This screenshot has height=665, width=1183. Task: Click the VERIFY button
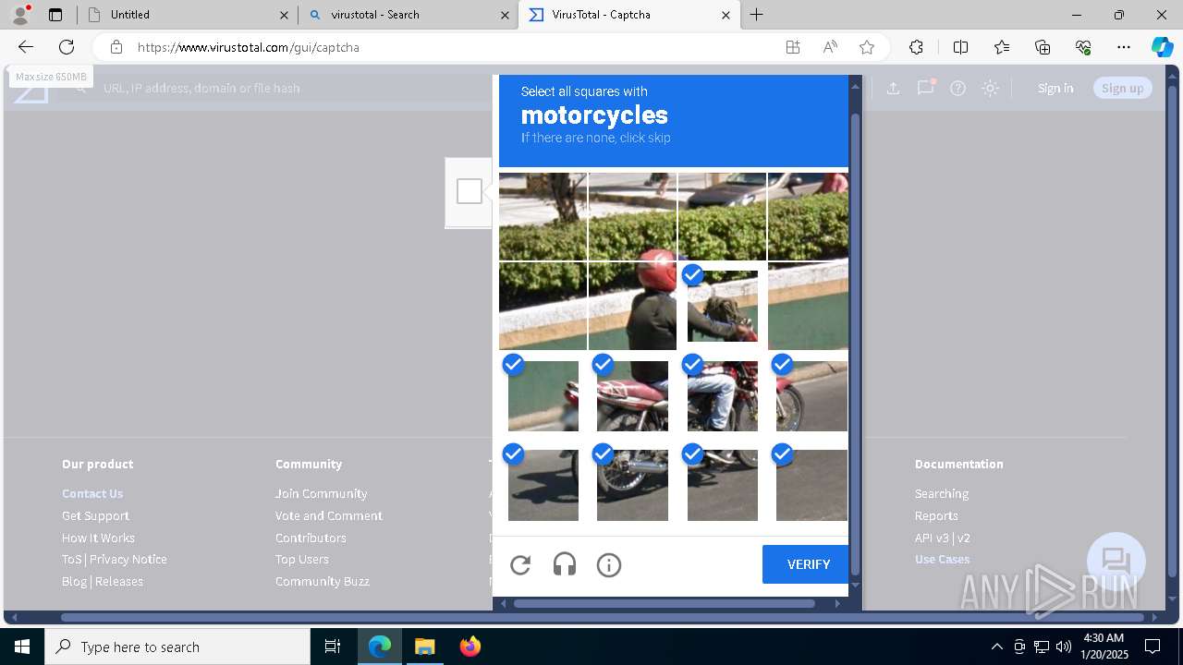pos(805,564)
